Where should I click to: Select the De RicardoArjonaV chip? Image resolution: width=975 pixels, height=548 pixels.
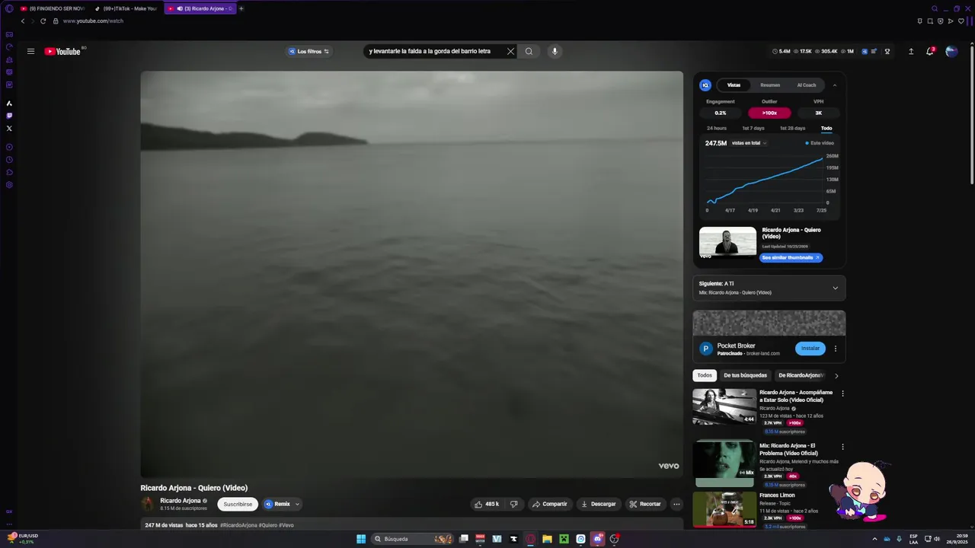click(801, 375)
